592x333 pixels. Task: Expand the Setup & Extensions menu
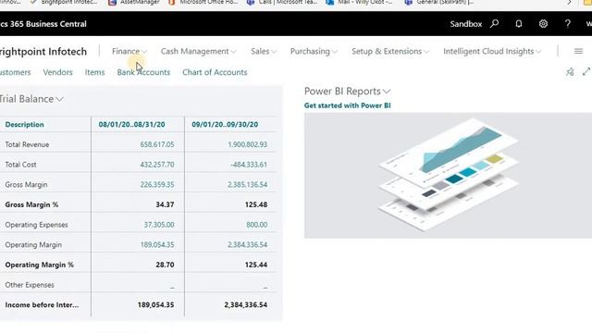pos(390,51)
